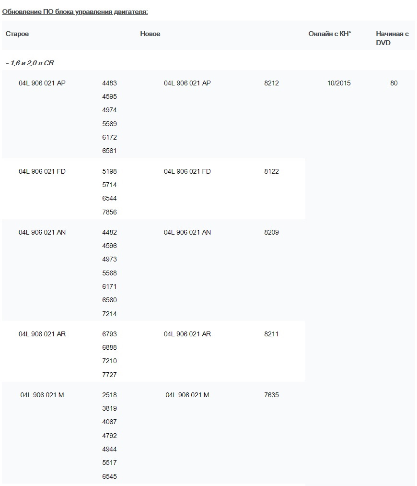Click old part number 04L 906 021 M
The height and width of the screenshot is (486, 417).
coord(42,395)
